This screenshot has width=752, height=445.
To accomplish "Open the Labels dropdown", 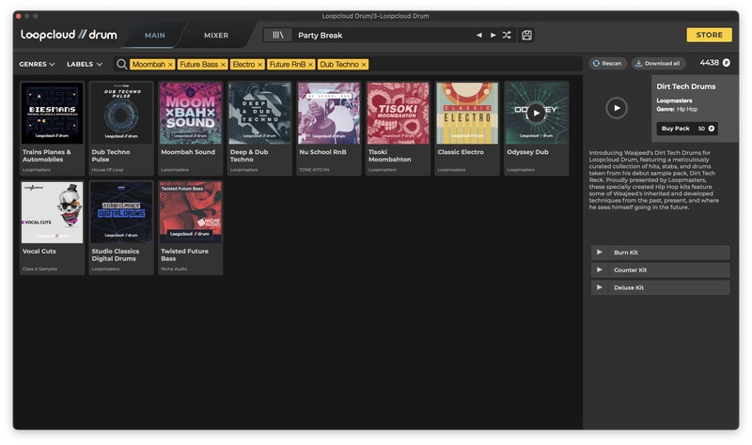I will point(85,65).
